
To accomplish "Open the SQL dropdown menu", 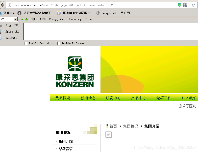I will [34, 19].
